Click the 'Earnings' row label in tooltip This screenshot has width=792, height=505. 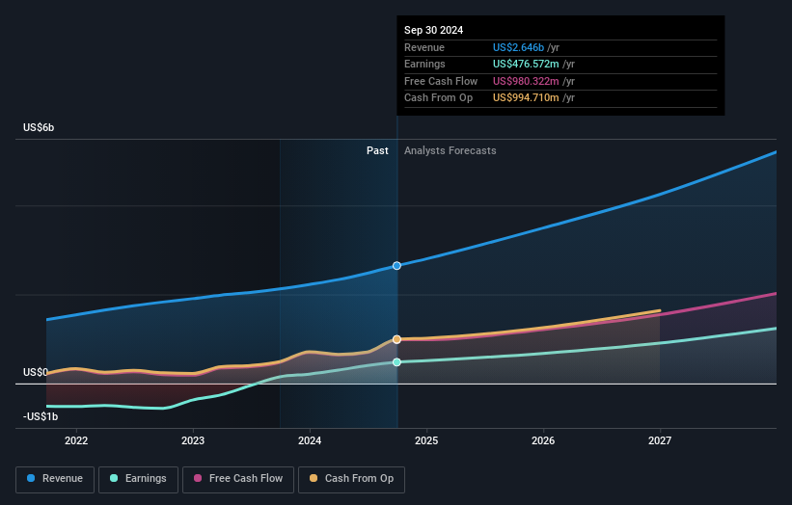[424, 64]
